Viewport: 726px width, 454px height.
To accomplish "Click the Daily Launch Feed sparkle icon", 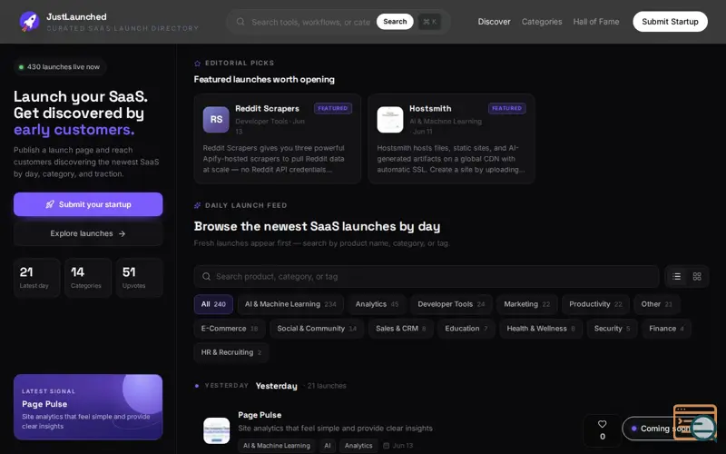I will coord(197,205).
